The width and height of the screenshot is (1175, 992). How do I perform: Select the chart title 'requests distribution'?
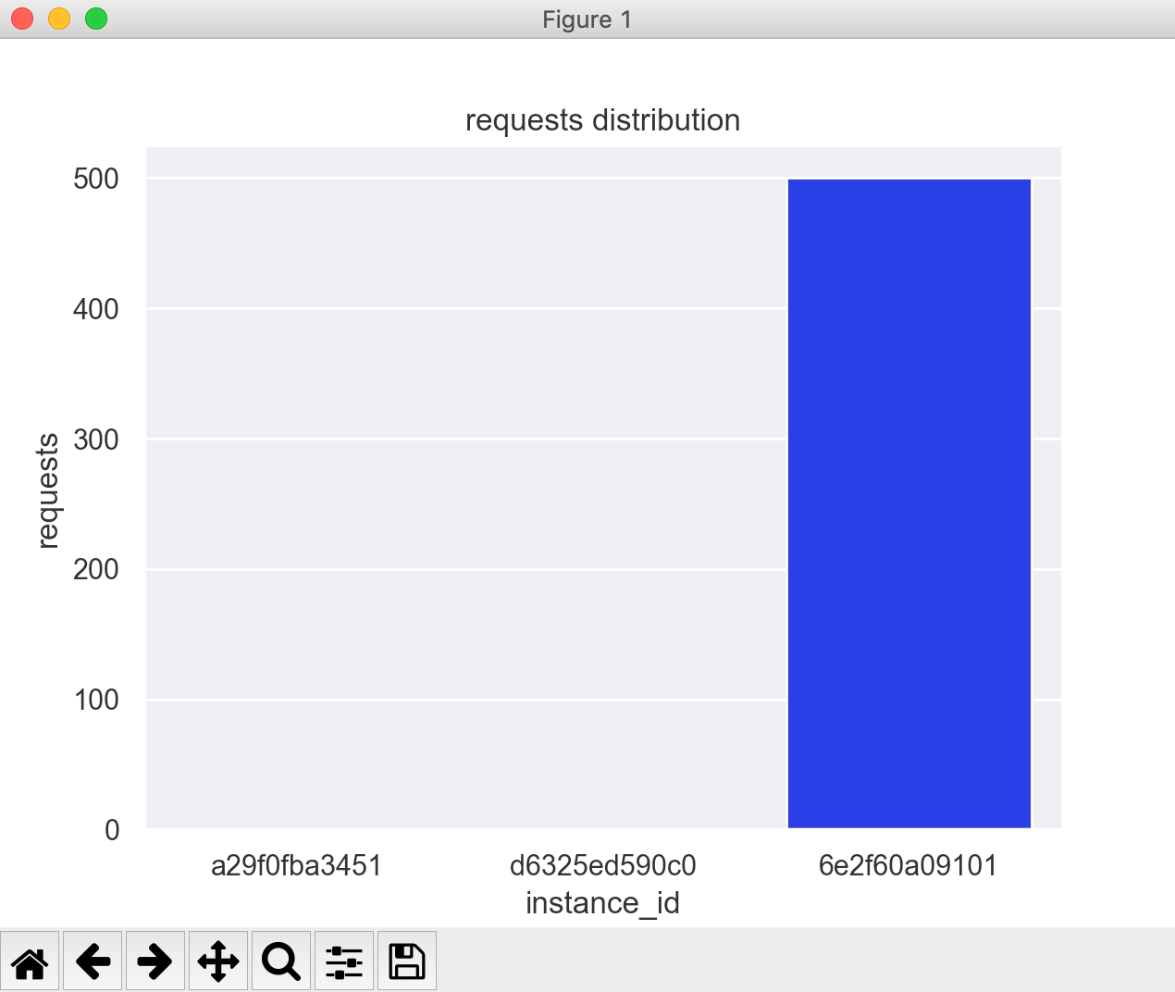[602, 120]
